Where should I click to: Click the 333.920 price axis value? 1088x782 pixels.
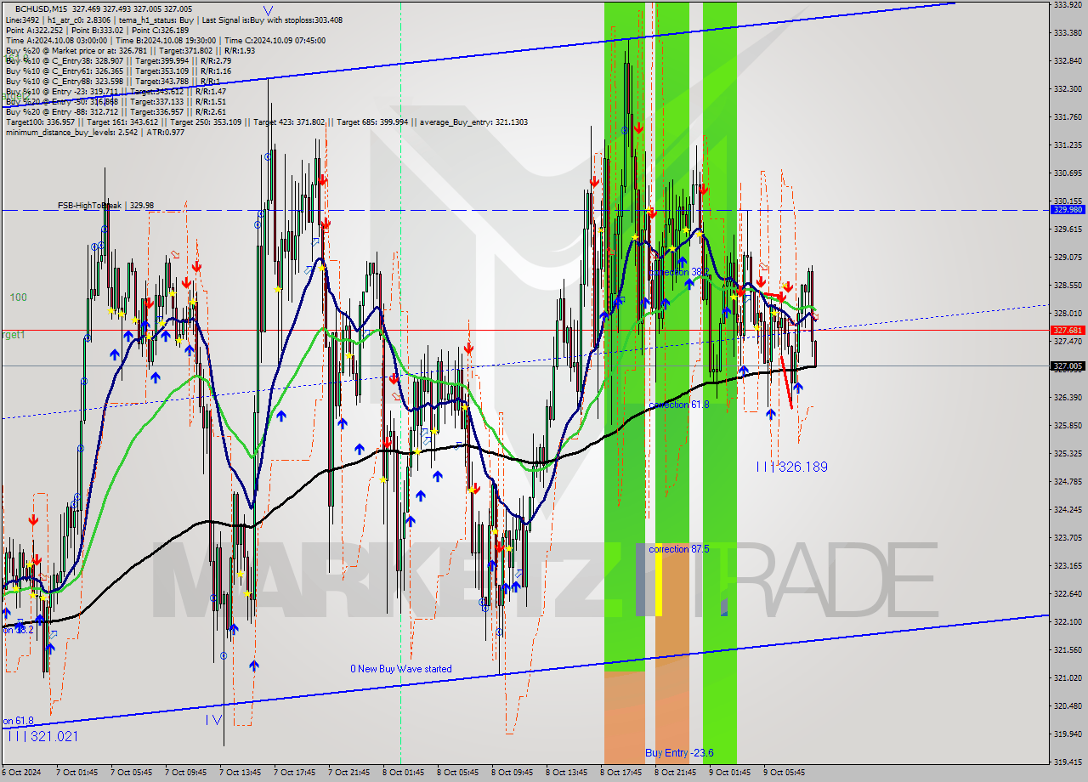(x=1068, y=4)
